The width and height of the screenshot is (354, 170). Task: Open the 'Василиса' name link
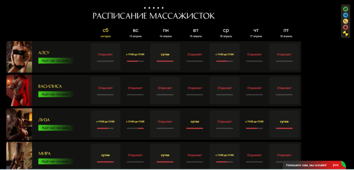point(50,86)
